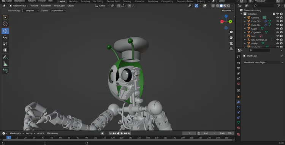Hide Cube.024 with its eye icon
This screenshot has height=145, width=285.
(277, 25)
